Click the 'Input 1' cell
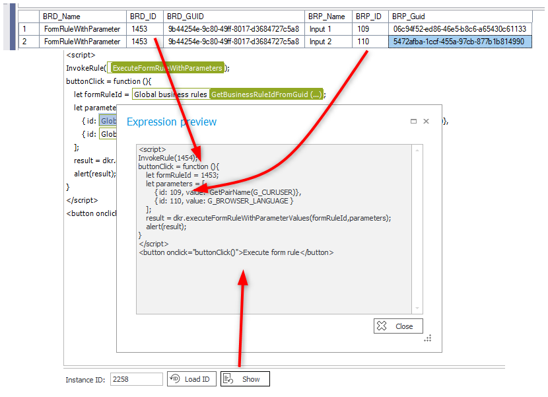This screenshot has width=548, height=397. [328, 29]
